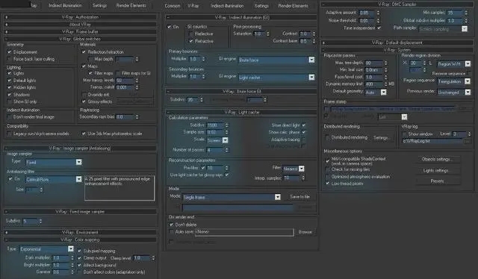Click Browse next to Auto save
The width and height of the screenshot is (478, 279).
point(305,232)
